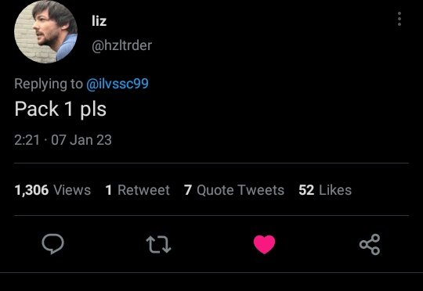
Task: Select the gray "Replying to" label
Action: click(x=49, y=84)
